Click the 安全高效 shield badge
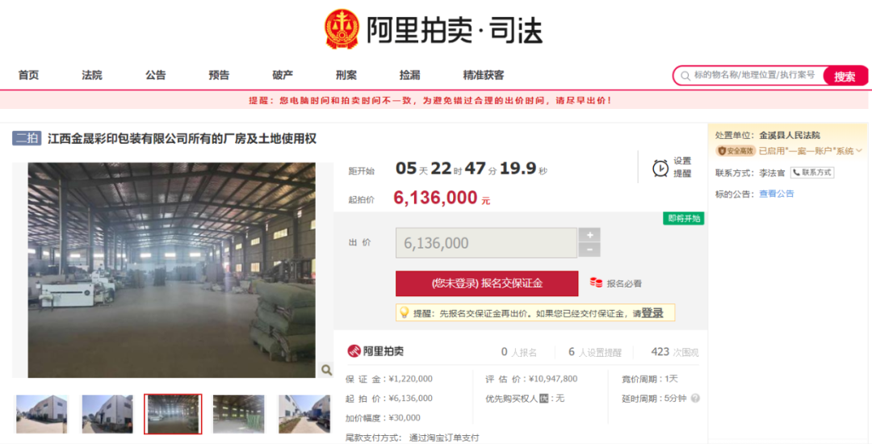The image size is (872, 444). tap(736, 151)
